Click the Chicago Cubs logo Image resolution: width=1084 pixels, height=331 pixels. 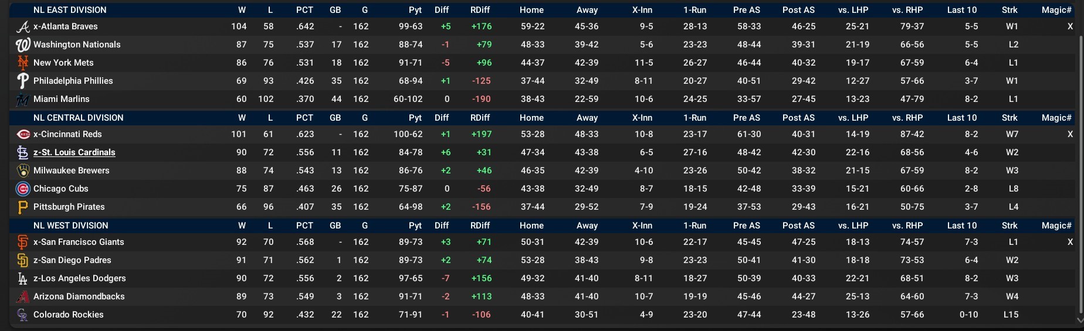(x=23, y=189)
